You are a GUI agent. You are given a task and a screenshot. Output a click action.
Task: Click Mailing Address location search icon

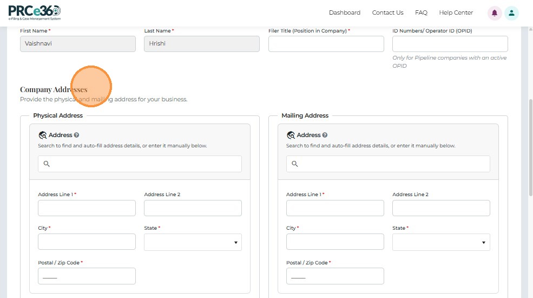(x=291, y=135)
